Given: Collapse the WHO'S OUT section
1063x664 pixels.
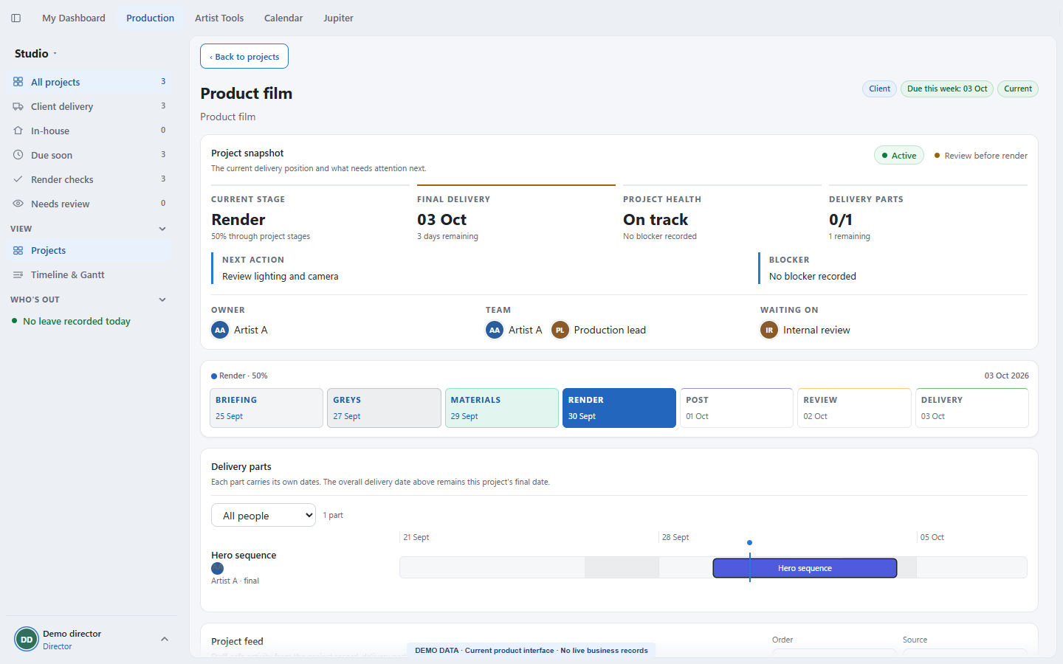Looking at the screenshot, I should click(x=162, y=300).
